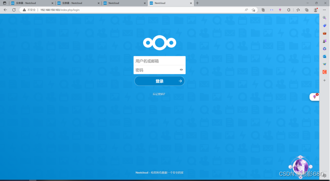Close the active Nextcloud tab
This screenshot has height=181, width=330.
click(191, 3)
